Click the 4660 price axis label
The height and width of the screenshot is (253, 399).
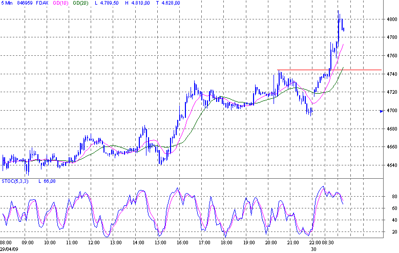[x=392, y=147]
